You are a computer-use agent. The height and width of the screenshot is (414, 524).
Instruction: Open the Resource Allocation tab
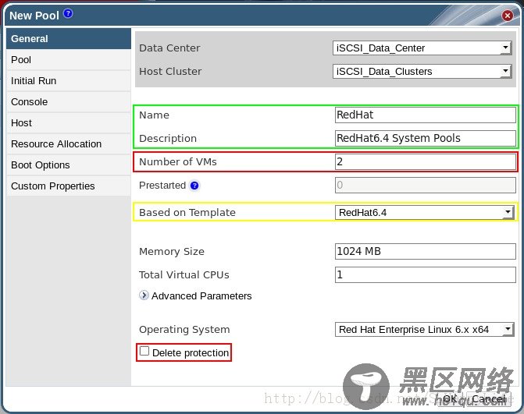[69, 143]
